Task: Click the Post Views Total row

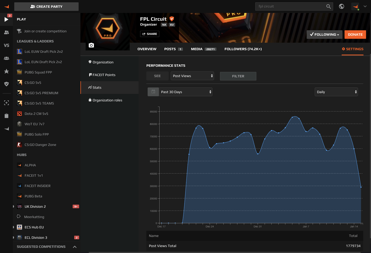Action: click(255, 246)
